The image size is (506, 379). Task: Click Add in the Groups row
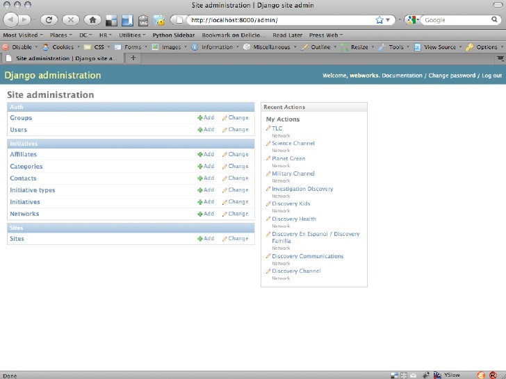(x=206, y=117)
